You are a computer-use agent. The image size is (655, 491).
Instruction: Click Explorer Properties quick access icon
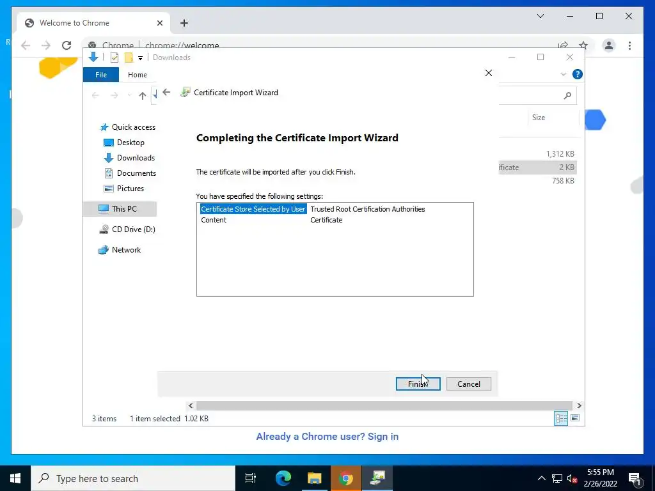tap(114, 58)
